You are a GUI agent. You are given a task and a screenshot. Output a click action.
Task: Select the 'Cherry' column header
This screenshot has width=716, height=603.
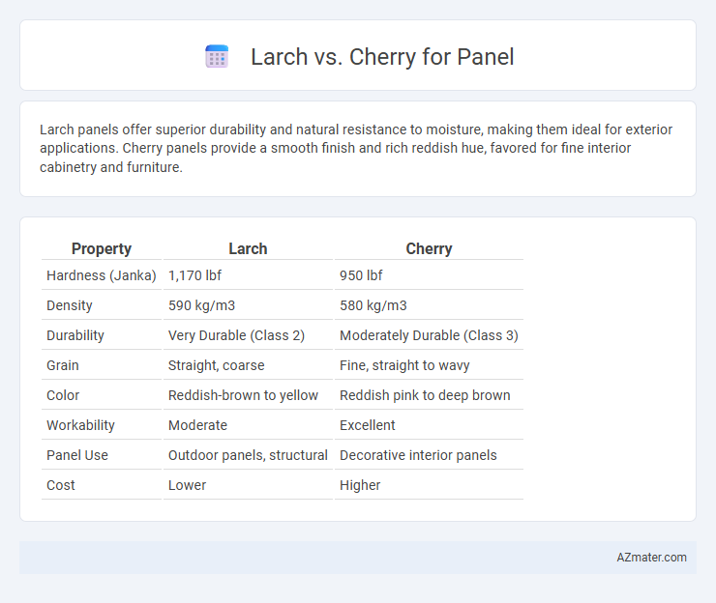pyautogui.click(x=429, y=248)
